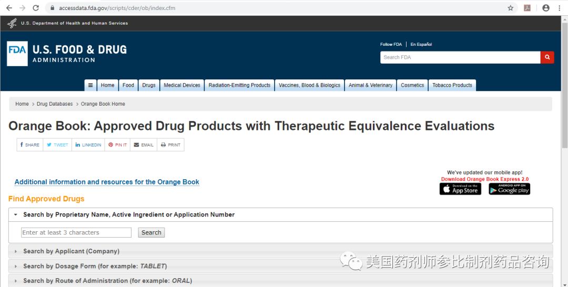
Task: Click the Search FDA input field
Action: 460,57
